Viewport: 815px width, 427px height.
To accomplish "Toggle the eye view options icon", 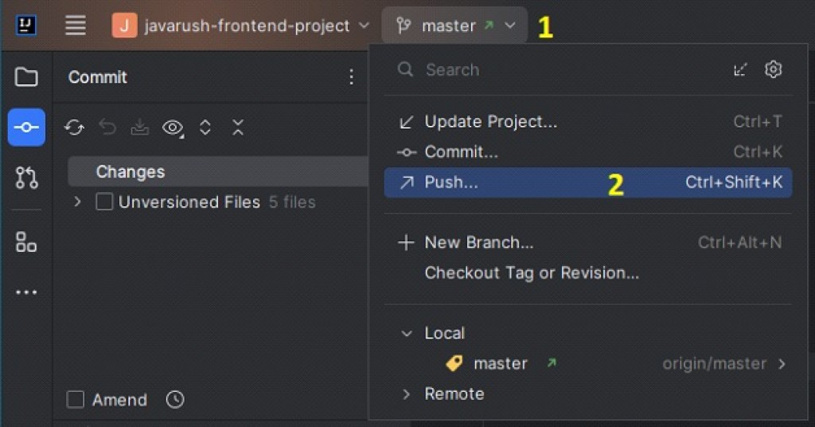I will coord(173,127).
